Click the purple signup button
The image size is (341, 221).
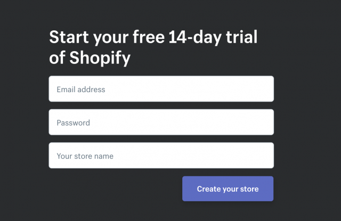pos(228,189)
